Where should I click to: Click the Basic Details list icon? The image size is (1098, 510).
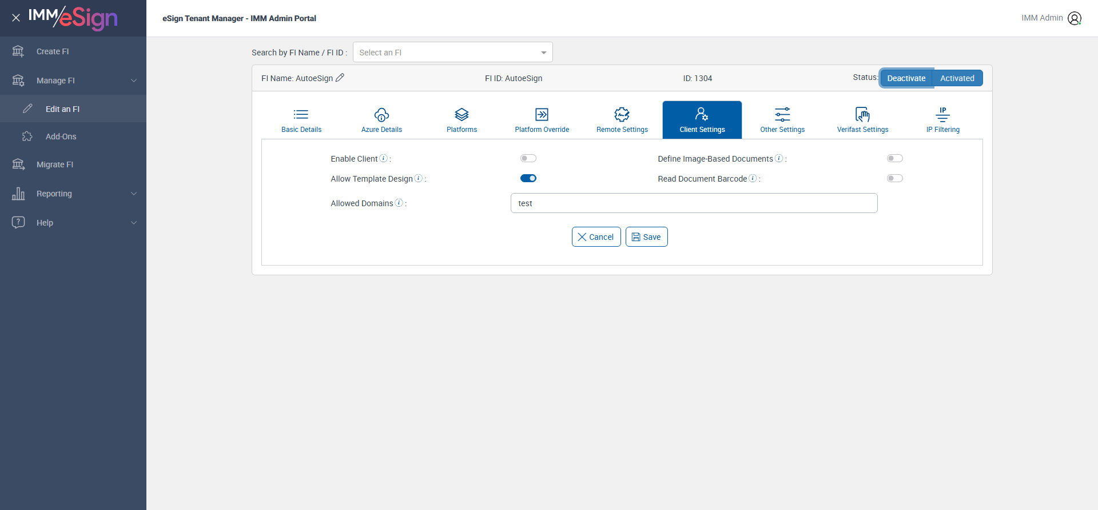(x=301, y=115)
